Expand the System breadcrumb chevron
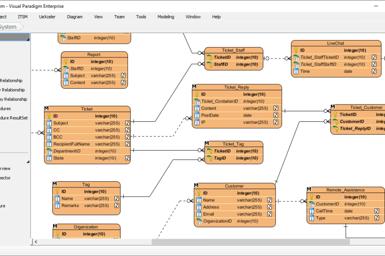Screen dimensions: 385x256 click(23, 26)
